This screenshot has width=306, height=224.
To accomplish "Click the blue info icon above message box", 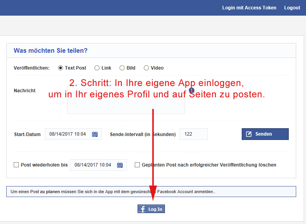I will [x=192, y=90].
